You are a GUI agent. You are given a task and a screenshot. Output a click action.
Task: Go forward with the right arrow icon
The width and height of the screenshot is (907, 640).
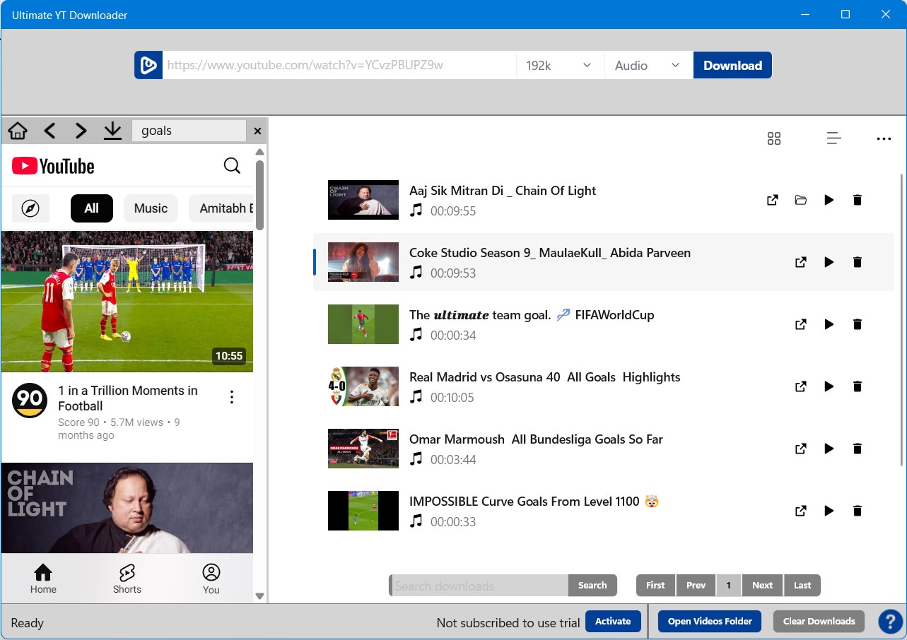tap(81, 131)
